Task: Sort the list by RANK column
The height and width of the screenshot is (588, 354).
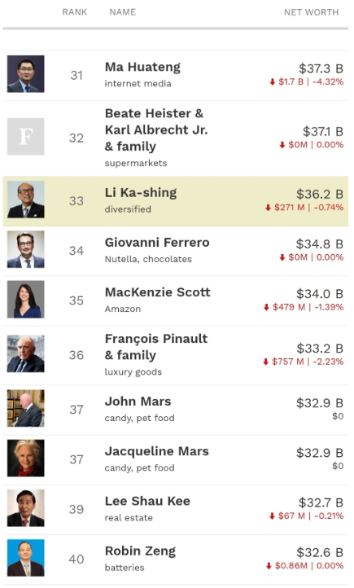Action: pos(75,12)
